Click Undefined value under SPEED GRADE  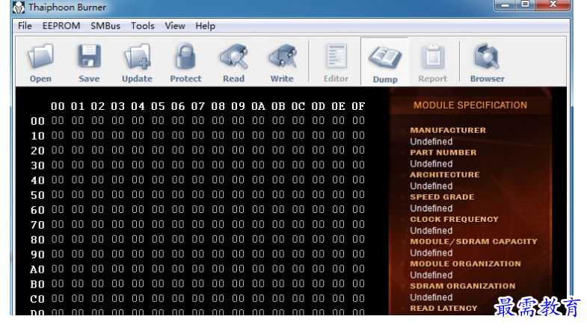(x=431, y=208)
